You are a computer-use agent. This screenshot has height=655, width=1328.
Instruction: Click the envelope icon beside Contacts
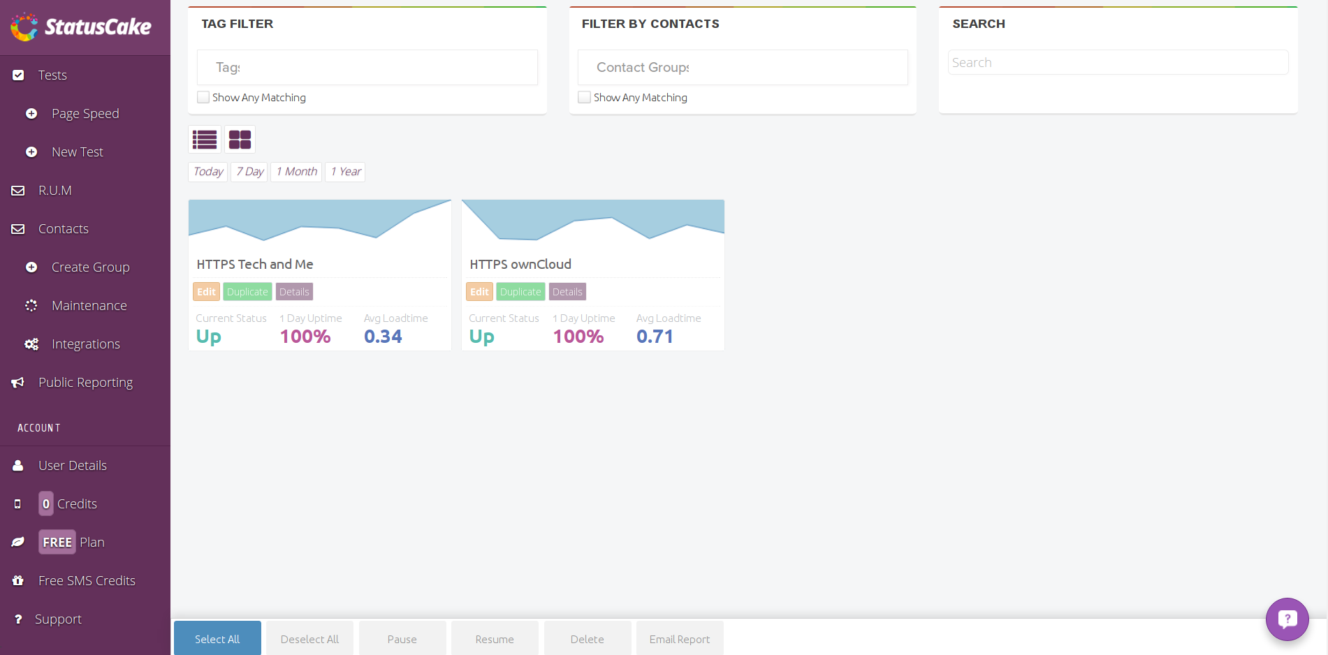18,228
